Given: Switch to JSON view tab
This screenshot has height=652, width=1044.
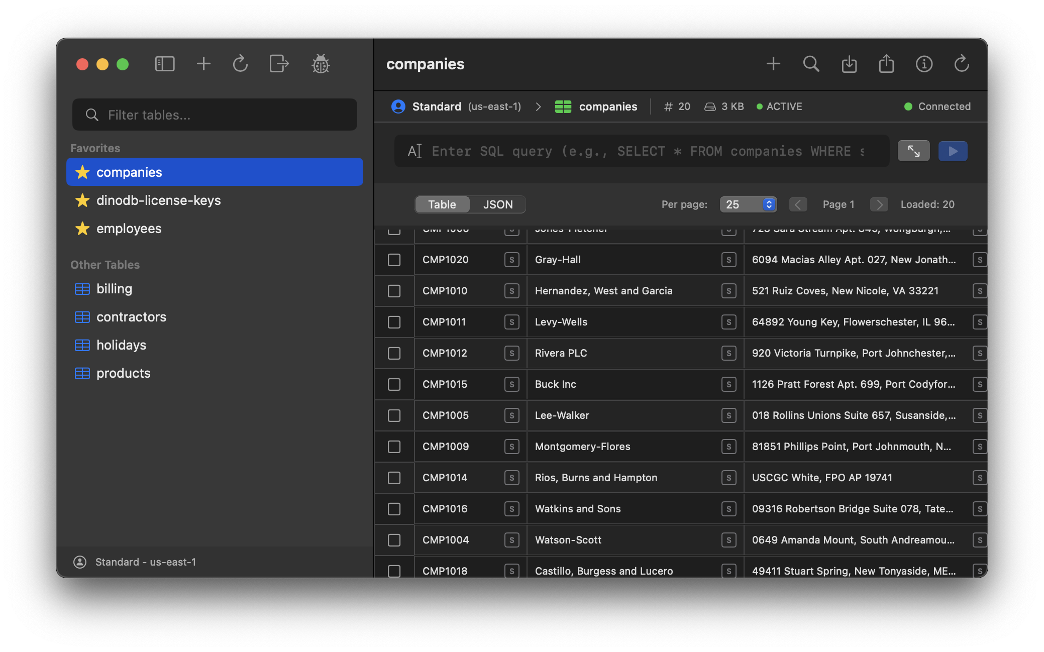Looking at the screenshot, I should click(x=498, y=204).
